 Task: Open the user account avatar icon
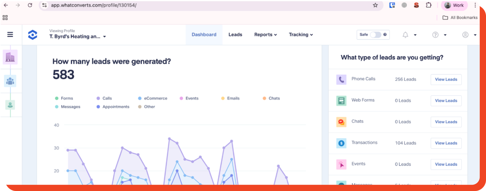pyautogui.click(x=465, y=35)
